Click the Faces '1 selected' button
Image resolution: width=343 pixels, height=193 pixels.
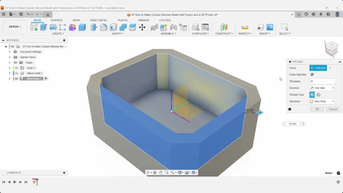318,68
